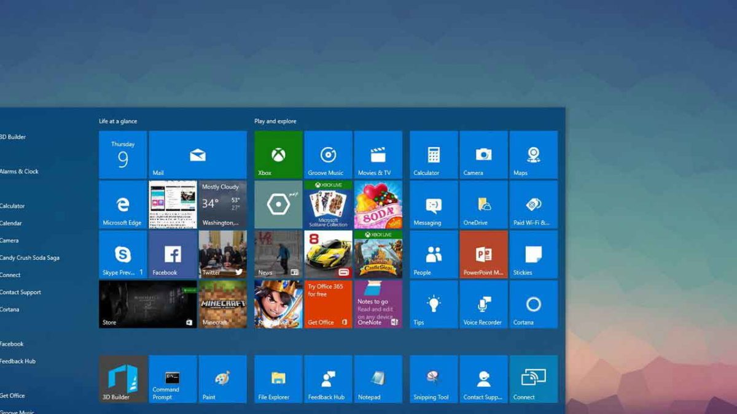Open the Tips tile
737x414 pixels.
[x=434, y=304]
